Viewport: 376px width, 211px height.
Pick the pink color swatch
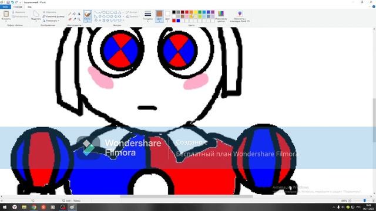[x=187, y=16]
